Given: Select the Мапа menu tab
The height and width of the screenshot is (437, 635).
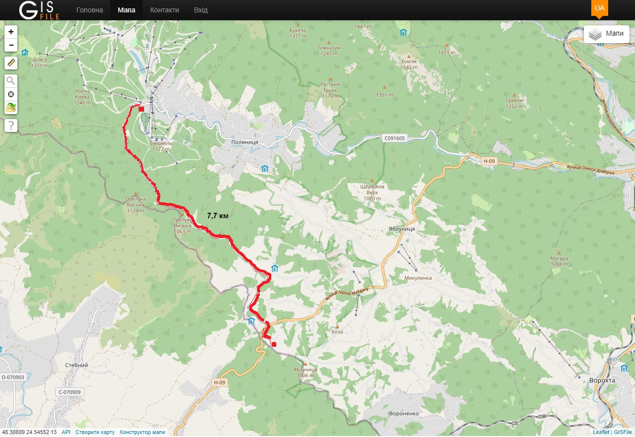Looking at the screenshot, I should tap(127, 10).
